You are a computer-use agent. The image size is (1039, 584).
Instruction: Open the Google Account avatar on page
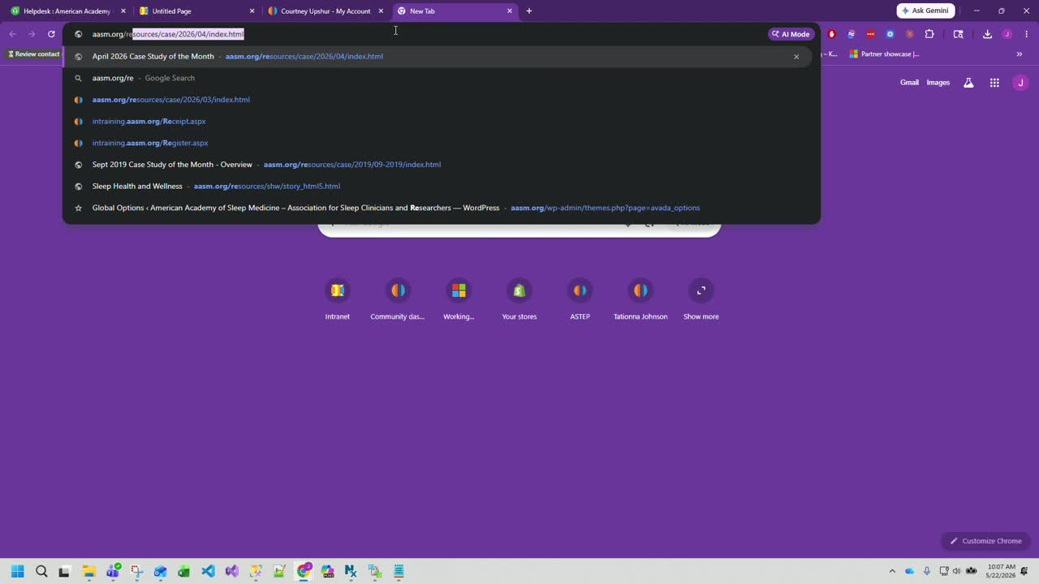tap(1020, 83)
